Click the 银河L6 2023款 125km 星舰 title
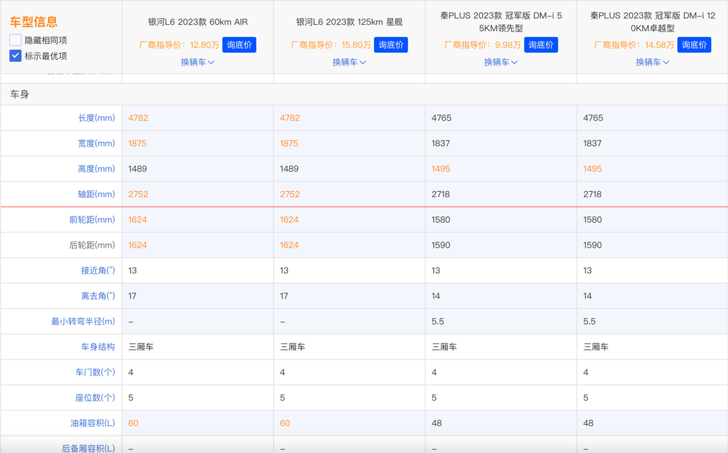 point(349,22)
